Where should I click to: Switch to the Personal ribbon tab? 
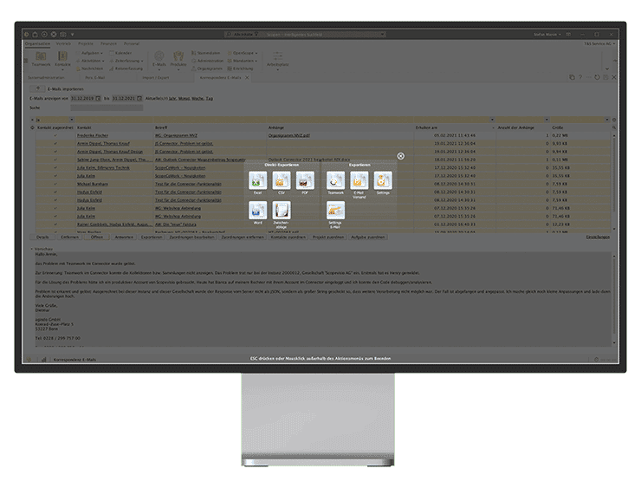[x=132, y=43]
